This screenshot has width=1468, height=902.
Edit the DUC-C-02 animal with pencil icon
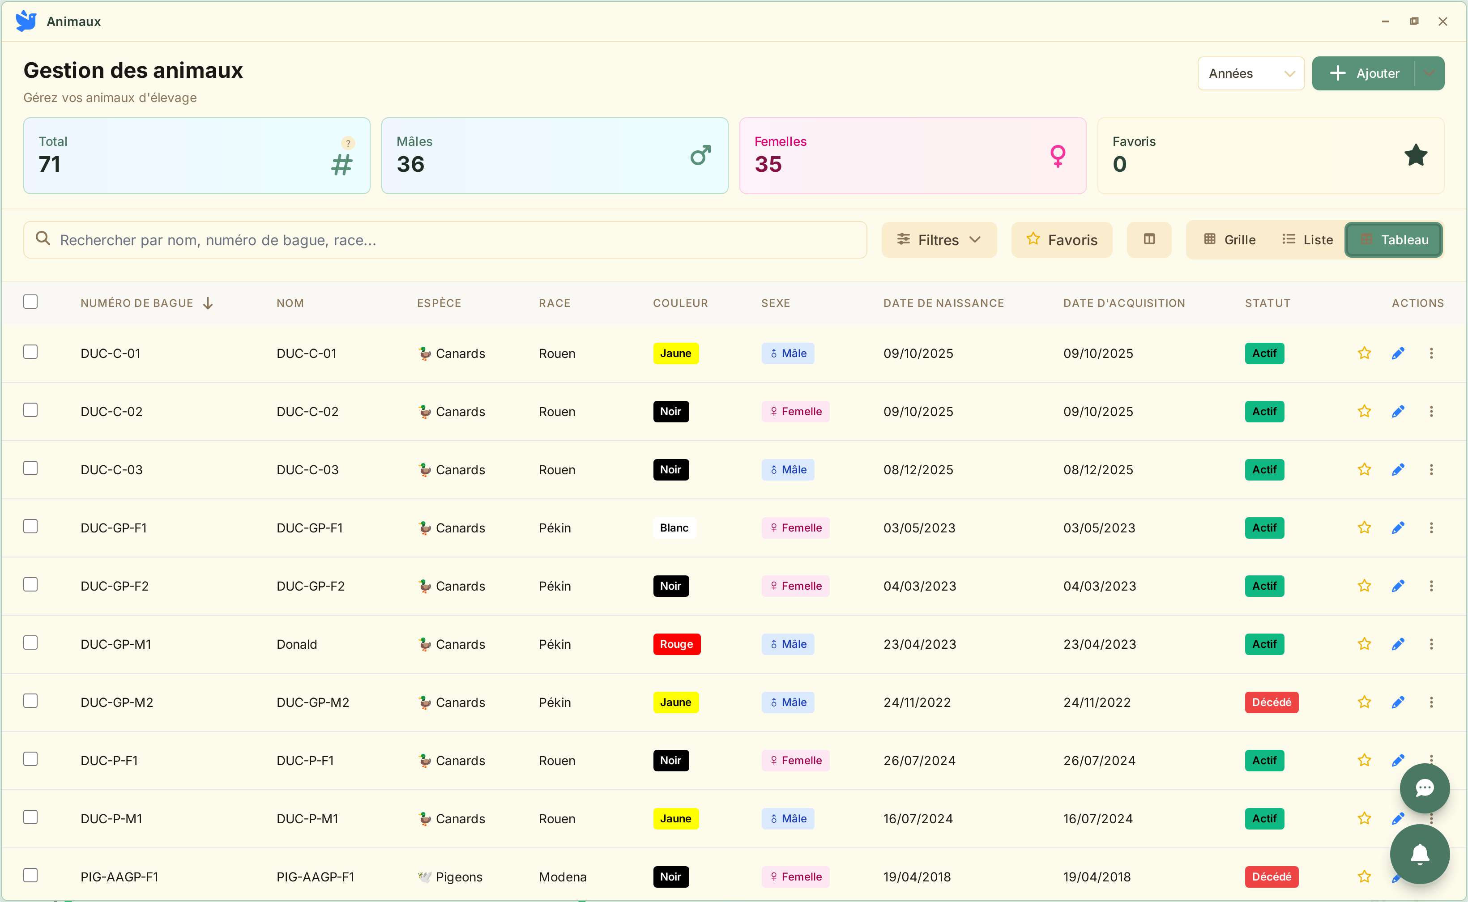(1398, 412)
